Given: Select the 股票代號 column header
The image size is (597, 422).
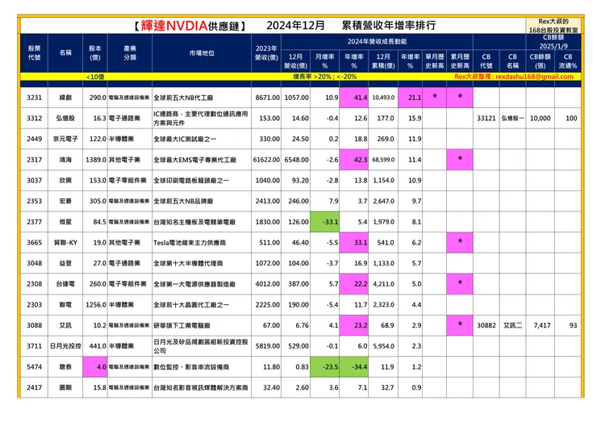Looking at the screenshot, I should (34, 53).
